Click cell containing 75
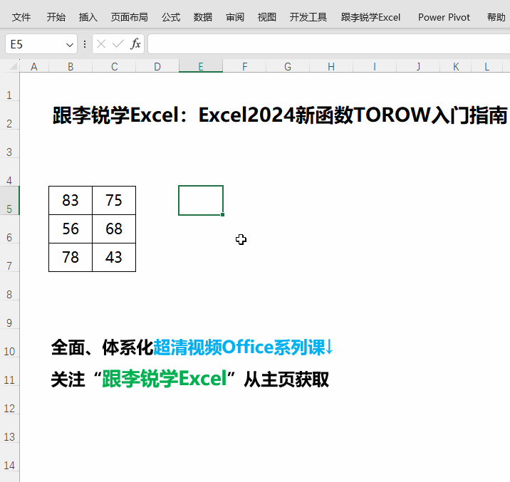 114,201
